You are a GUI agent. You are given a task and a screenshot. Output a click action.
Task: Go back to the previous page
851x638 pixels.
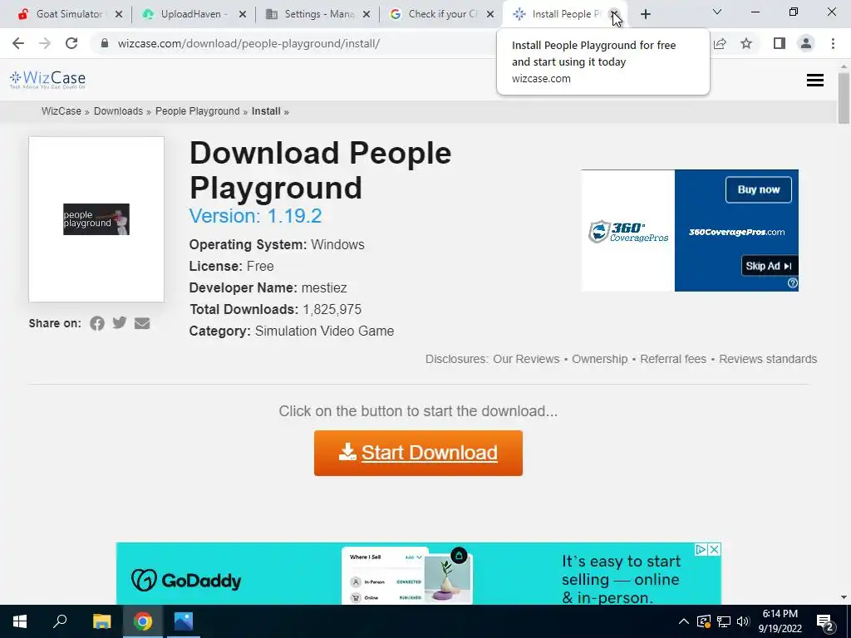tap(18, 43)
